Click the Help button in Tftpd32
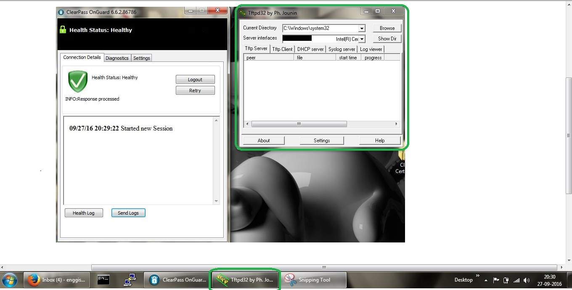This screenshot has width=572, height=290. (380, 141)
